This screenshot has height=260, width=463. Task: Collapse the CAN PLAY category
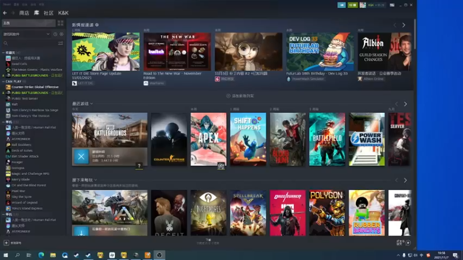tap(3, 81)
